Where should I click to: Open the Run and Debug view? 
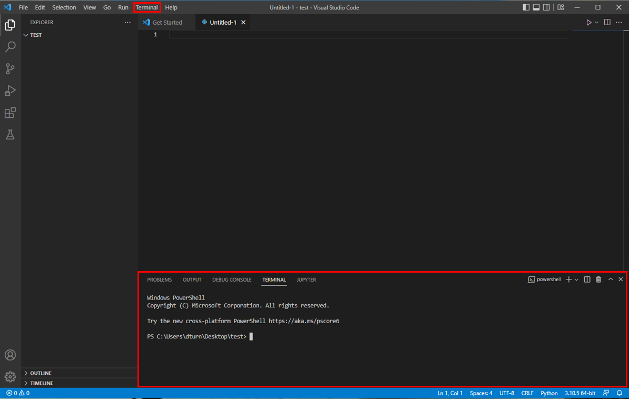pyautogui.click(x=11, y=91)
